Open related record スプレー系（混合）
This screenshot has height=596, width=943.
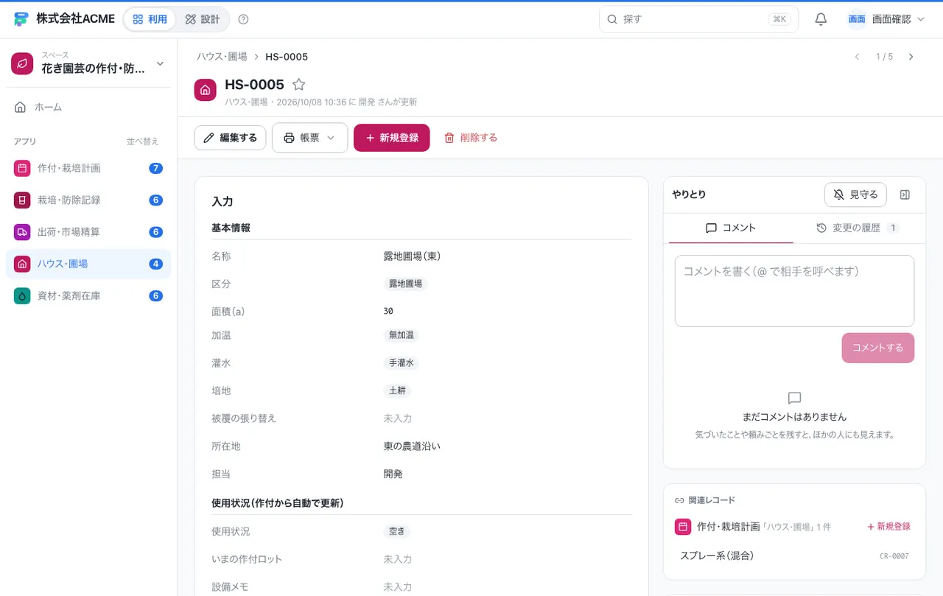click(x=794, y=555)
